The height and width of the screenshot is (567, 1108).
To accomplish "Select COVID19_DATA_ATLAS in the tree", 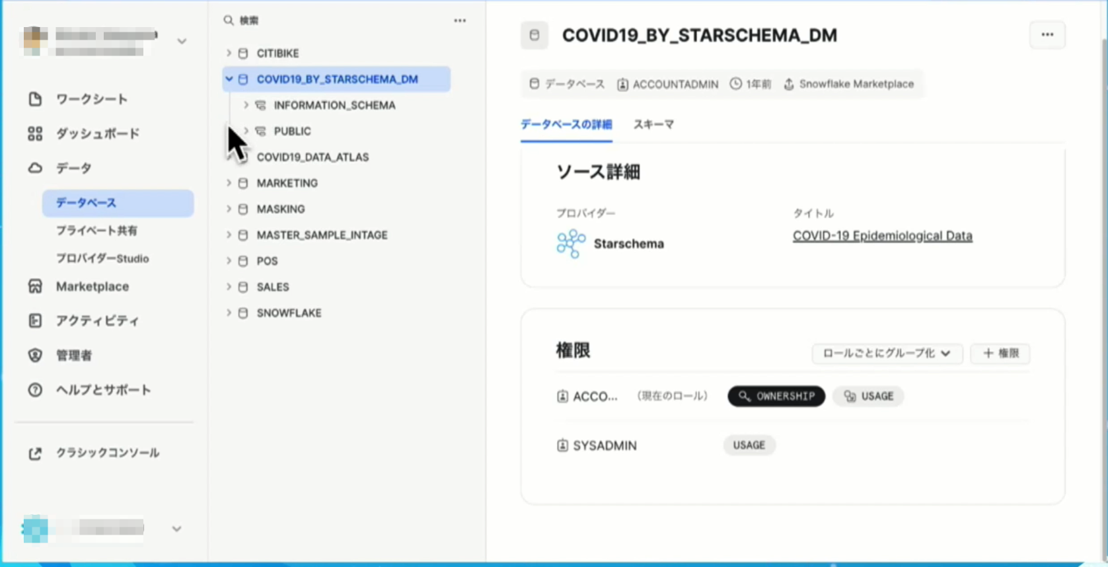I will tap(313, 157).
